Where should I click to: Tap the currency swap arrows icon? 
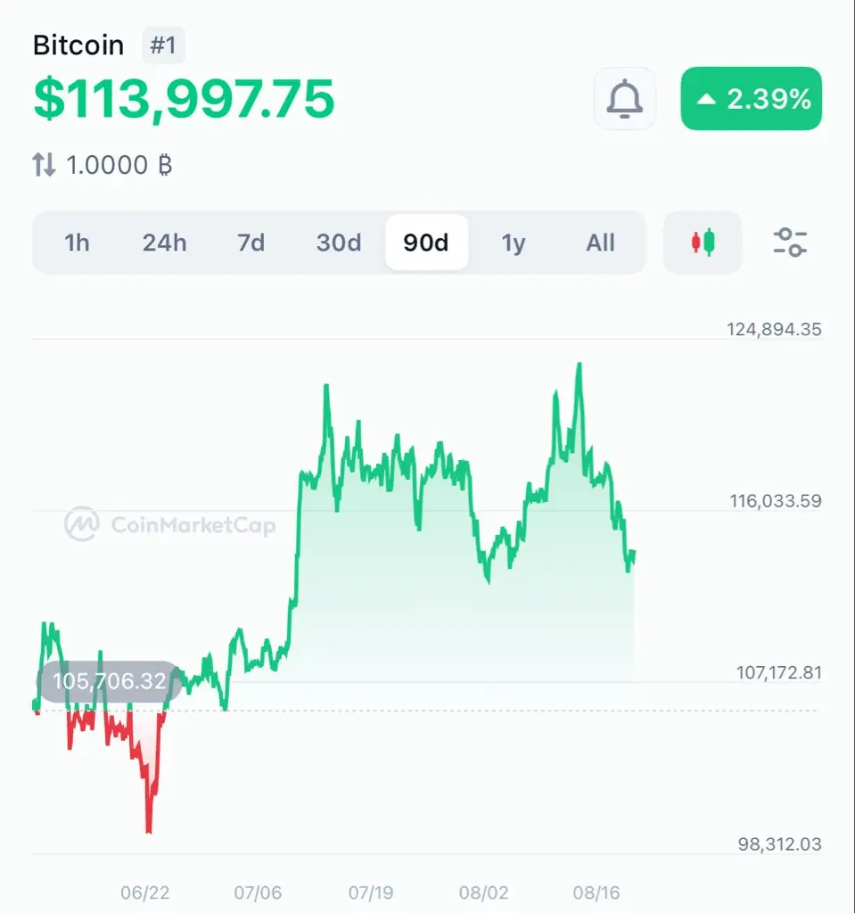coord(44,165)
